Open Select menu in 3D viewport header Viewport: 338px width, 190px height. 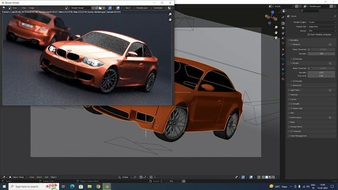pos(39,177)
